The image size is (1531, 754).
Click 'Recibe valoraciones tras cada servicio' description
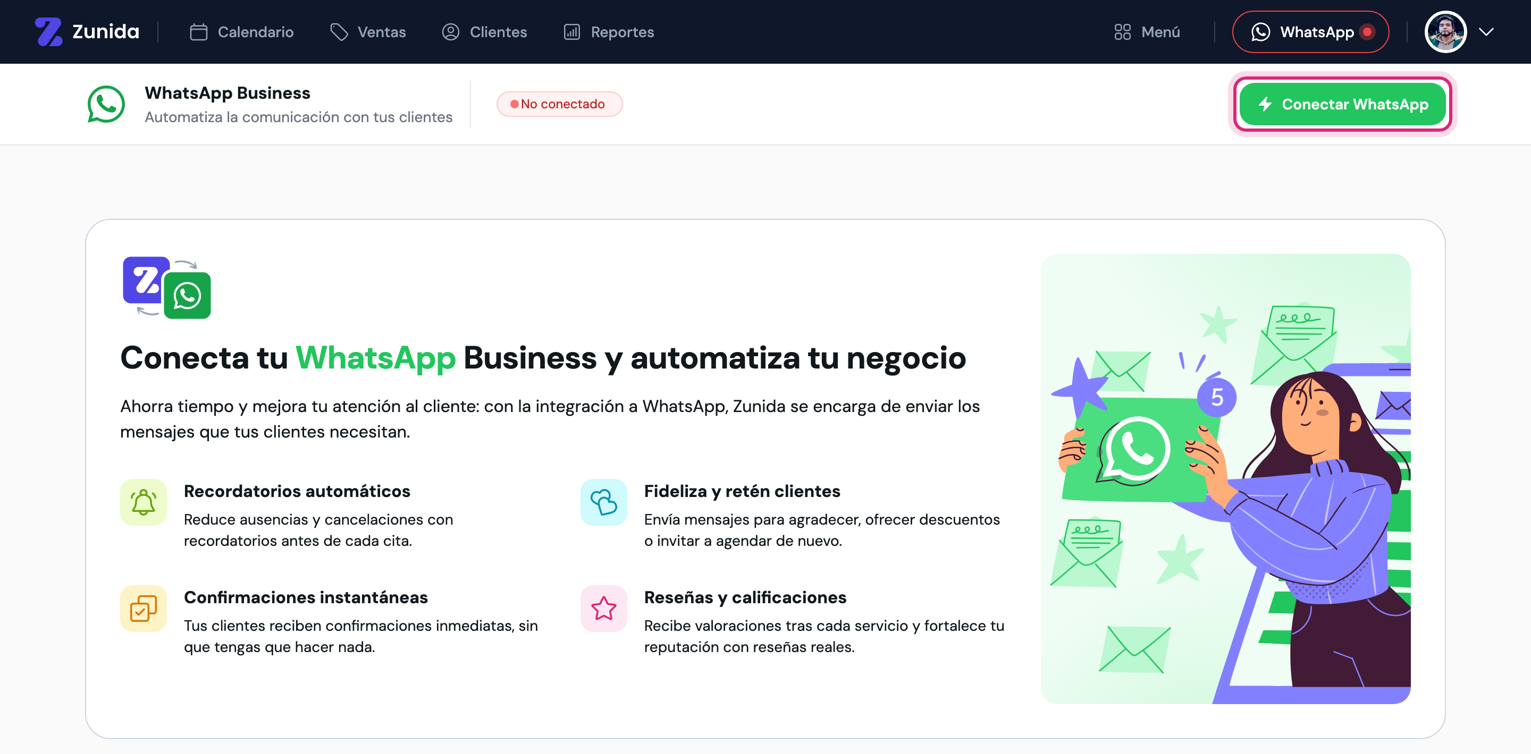824,637
